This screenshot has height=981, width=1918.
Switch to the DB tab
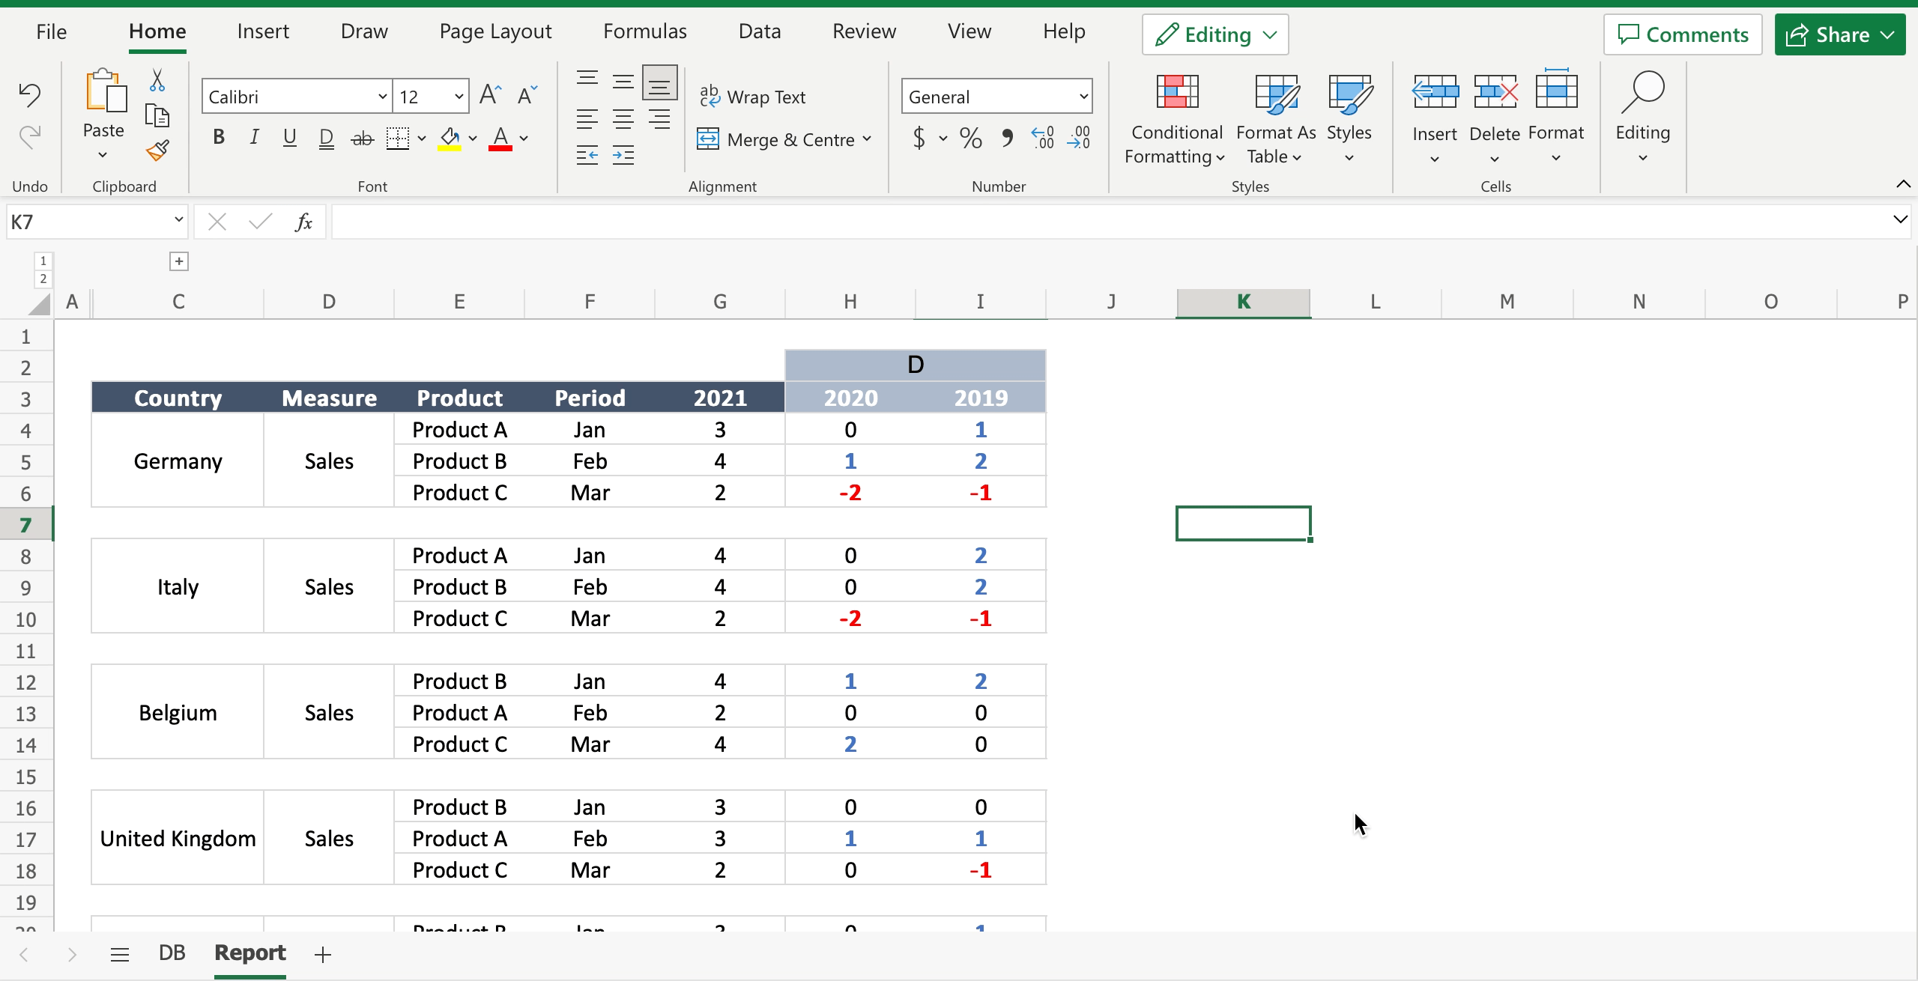click(172, 953)
